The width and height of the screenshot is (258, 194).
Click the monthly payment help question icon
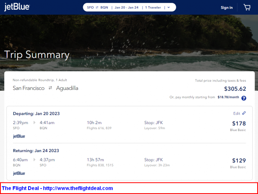coord(244,98)
